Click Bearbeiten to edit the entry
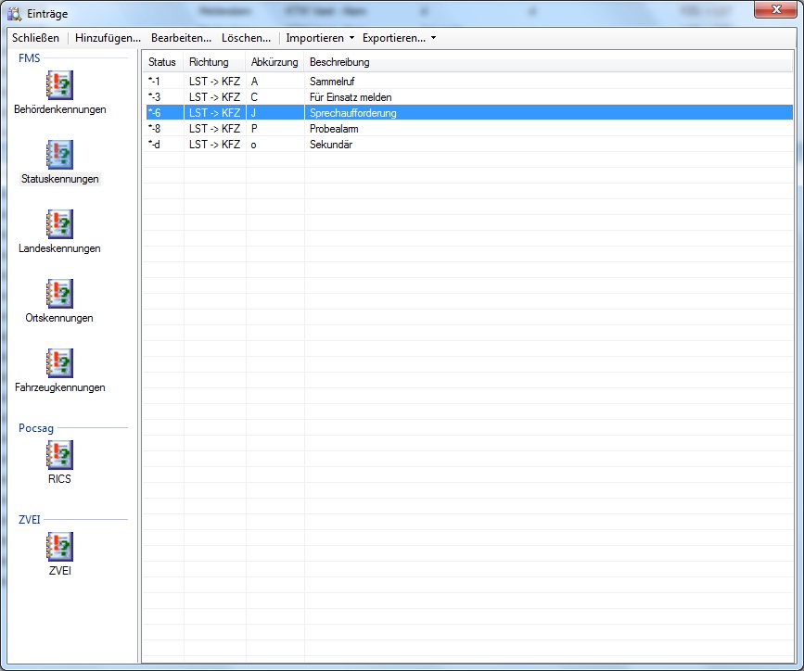 (x=181, y=38)
